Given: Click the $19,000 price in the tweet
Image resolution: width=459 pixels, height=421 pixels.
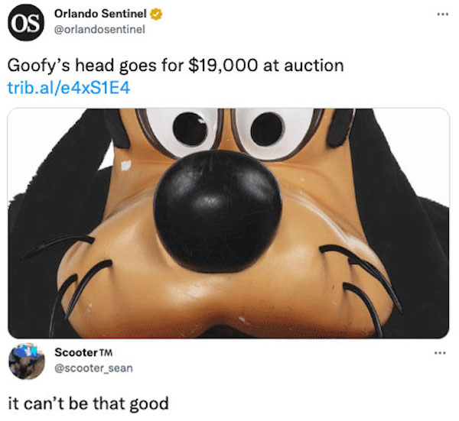Looking at the screenshot, I should 223,66.
